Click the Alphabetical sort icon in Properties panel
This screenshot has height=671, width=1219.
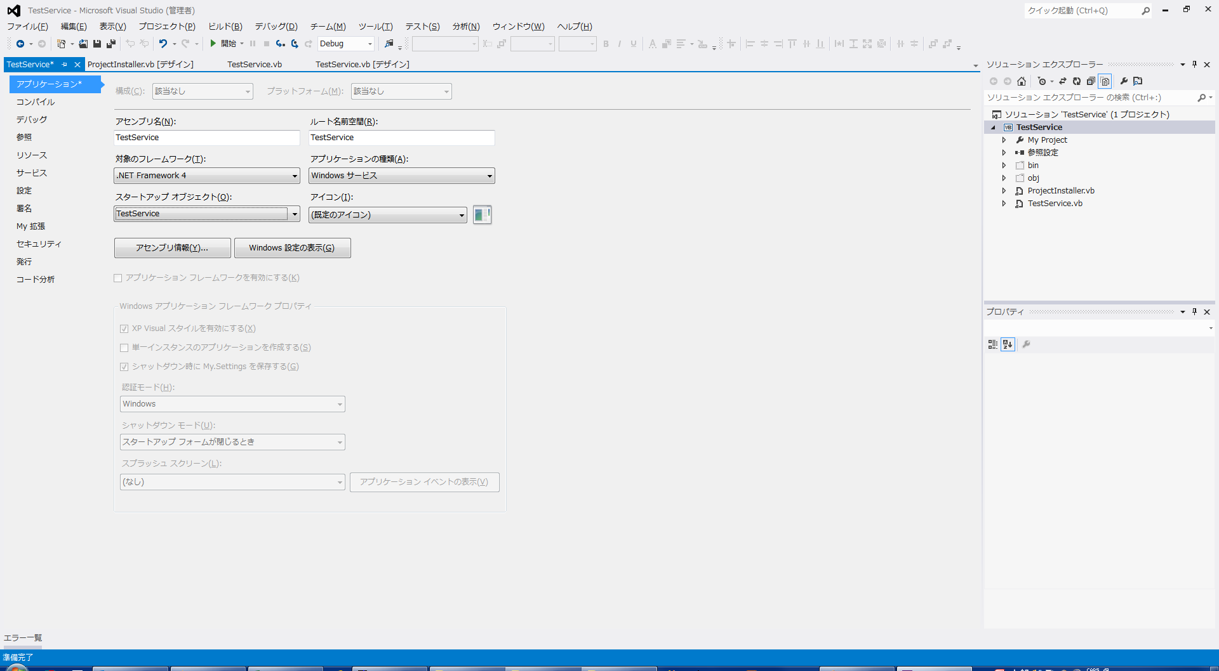[1008, 344]
